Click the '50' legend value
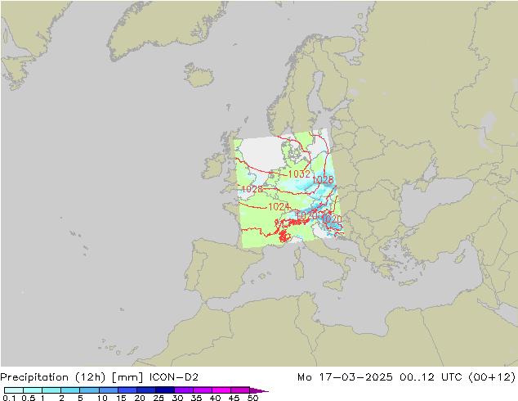518x401 pixels. [252, 398]
